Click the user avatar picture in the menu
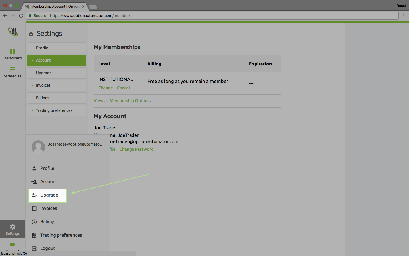 pos(38,147)
